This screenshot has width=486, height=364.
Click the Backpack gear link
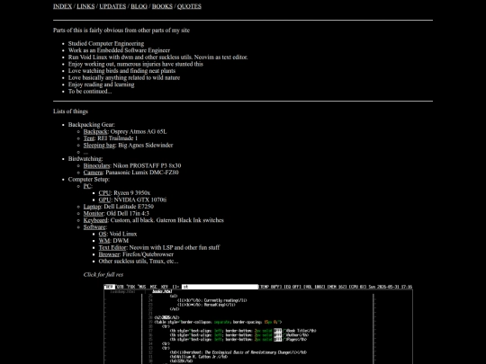click(95, 131)
